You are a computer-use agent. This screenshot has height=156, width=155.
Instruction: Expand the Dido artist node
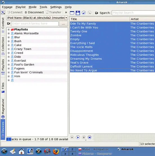(x=9, y=57)
